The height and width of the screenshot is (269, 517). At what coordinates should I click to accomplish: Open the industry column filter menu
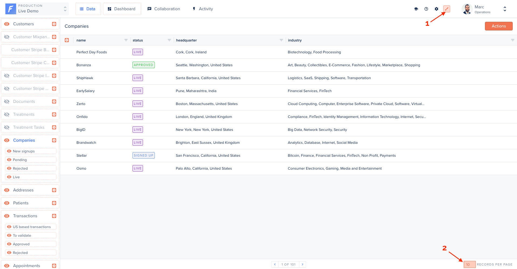coord(512,40)
